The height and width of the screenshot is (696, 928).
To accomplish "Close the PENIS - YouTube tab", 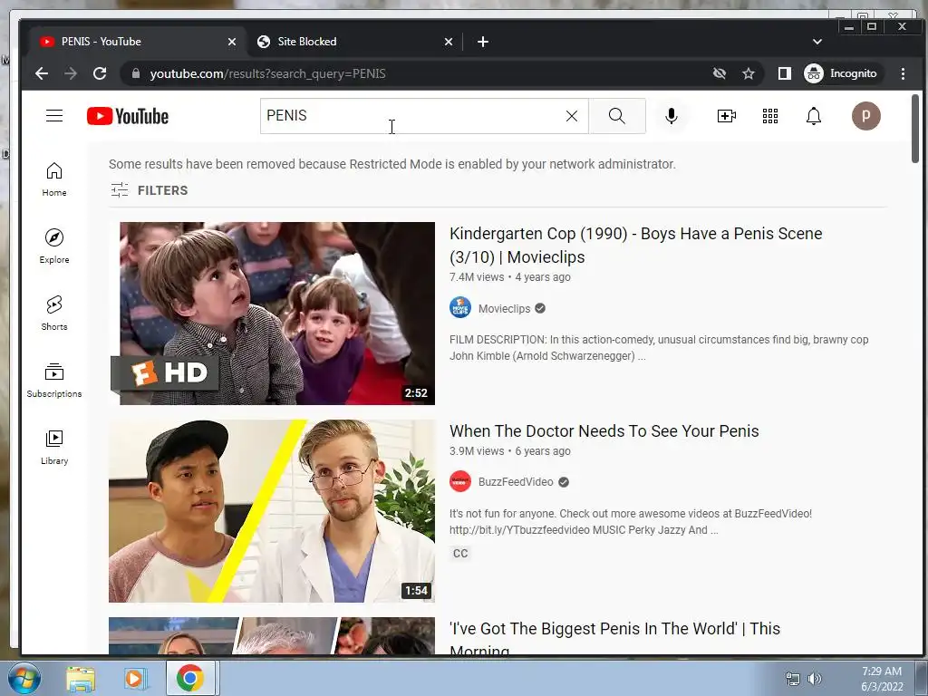I will 232,42.
